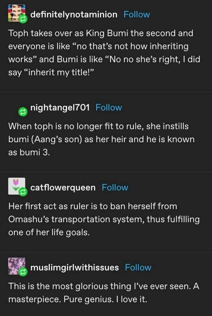Visit nightangel701's blog via username
The image size is (212, 316).
[60, 108]
